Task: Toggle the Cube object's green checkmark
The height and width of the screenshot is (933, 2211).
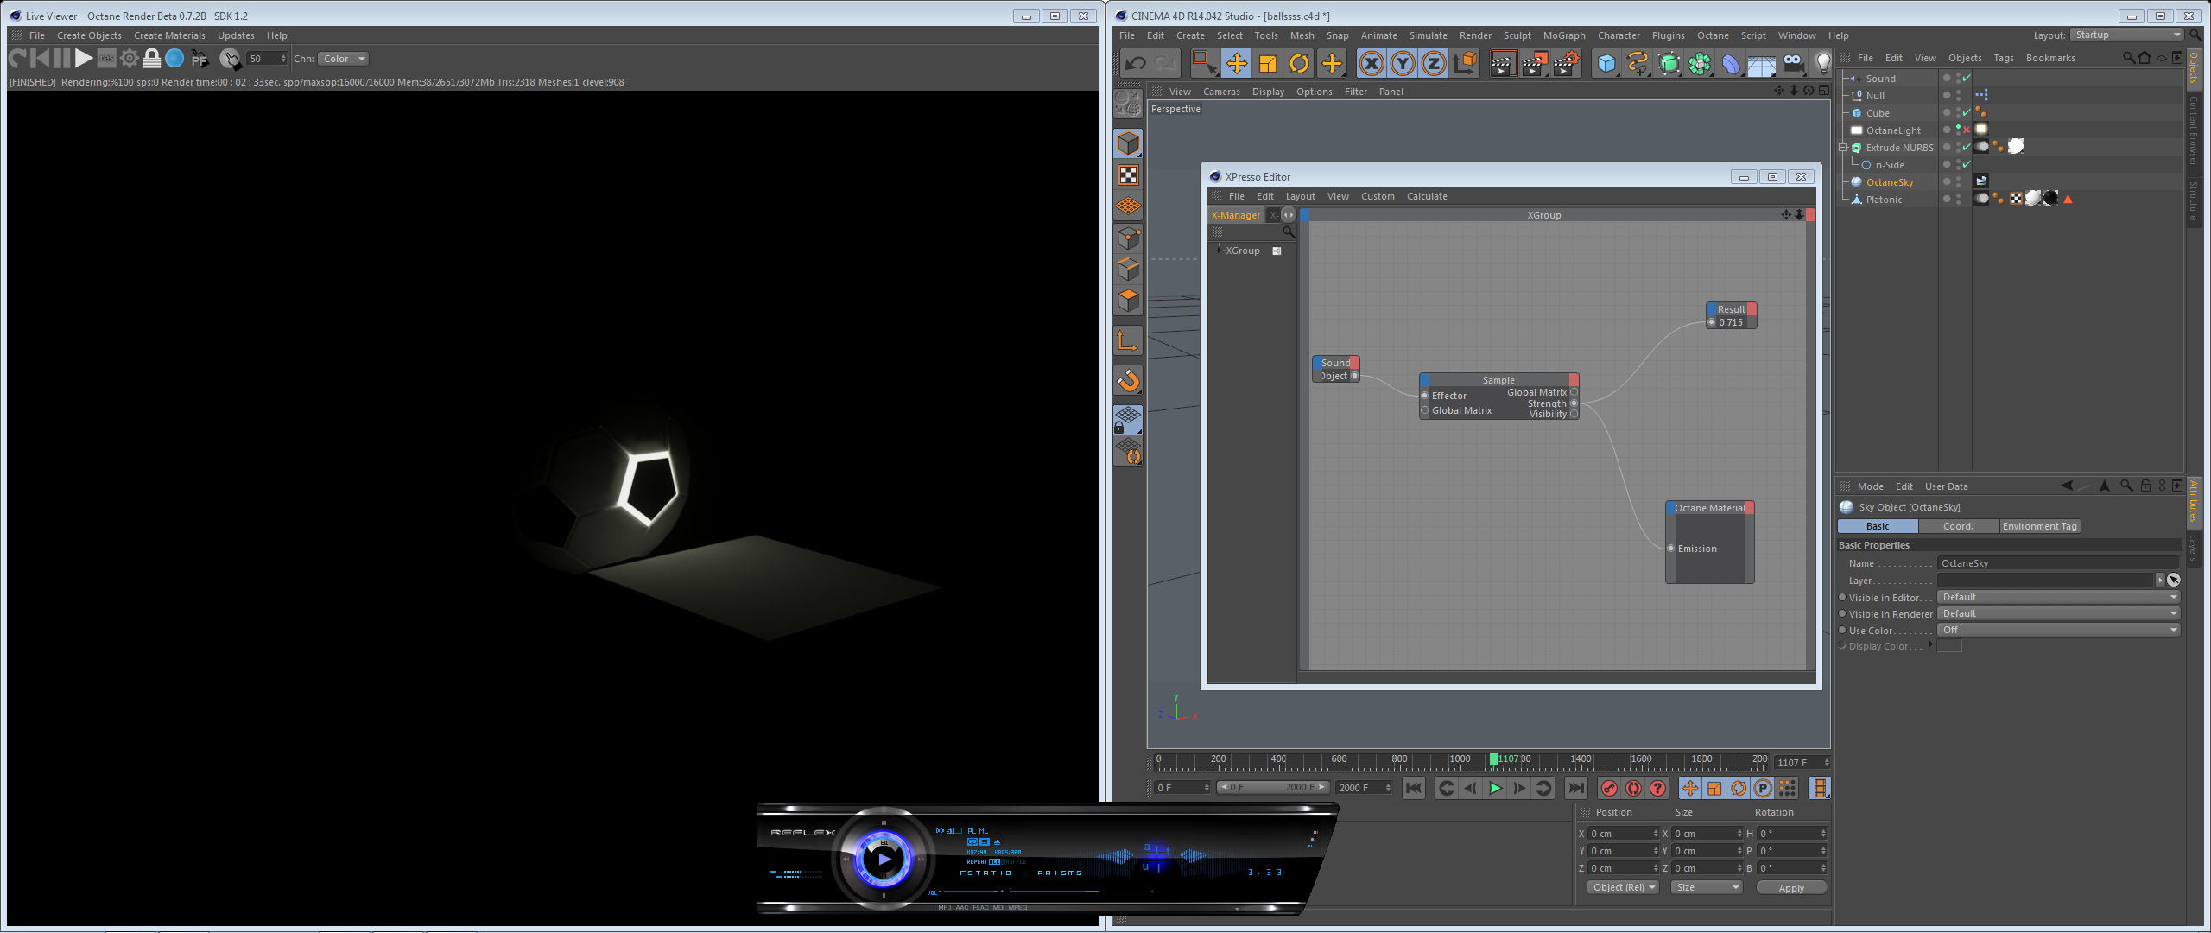Action: 1967,113
